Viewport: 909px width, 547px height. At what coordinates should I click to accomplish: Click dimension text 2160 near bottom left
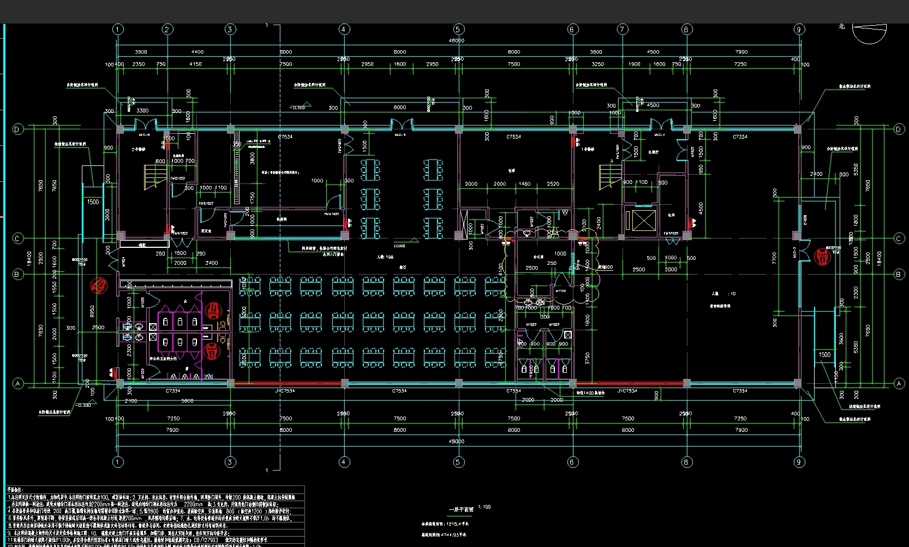(x=131, y=401)
